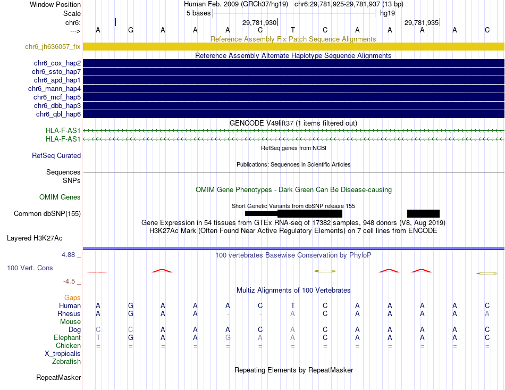This screenshot has width=505, height=390.
Task: Click the Rhesus species row label
Action: point(69,313)
